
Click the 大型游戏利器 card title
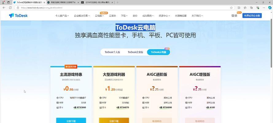114,74
